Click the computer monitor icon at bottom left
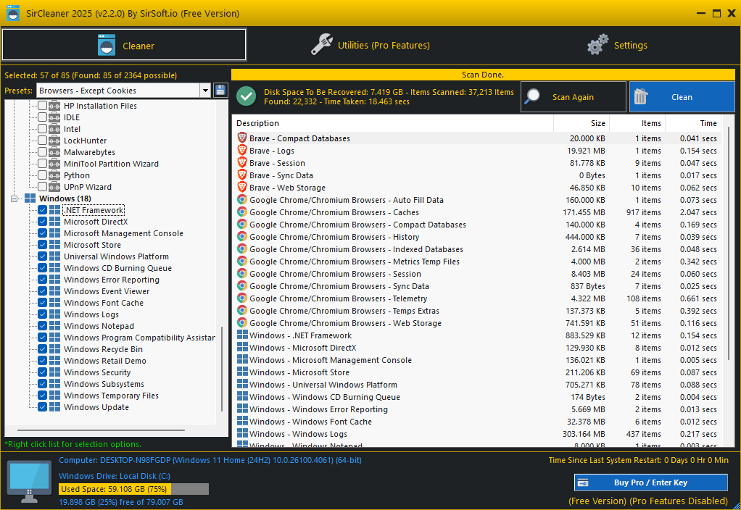Image resolution: width=741 pixels, height=510 pixels. 29,482
